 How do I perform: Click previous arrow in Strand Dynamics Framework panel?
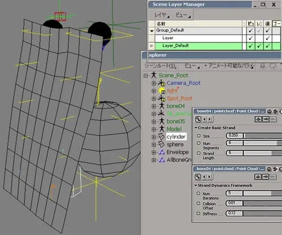coord(204,177)
